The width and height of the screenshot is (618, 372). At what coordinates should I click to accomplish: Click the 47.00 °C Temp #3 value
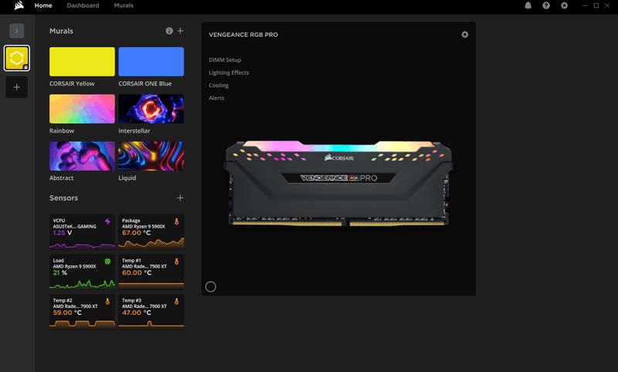[137, 313]
